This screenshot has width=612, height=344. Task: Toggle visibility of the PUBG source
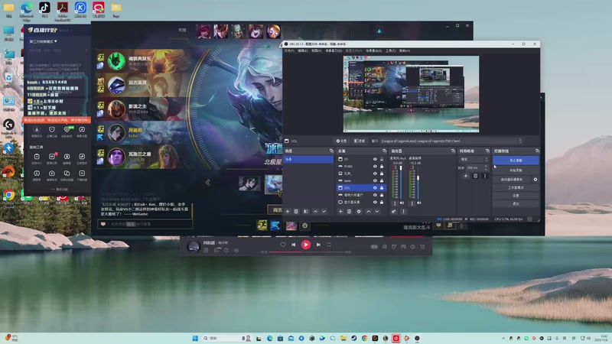(x=375, y=166)
